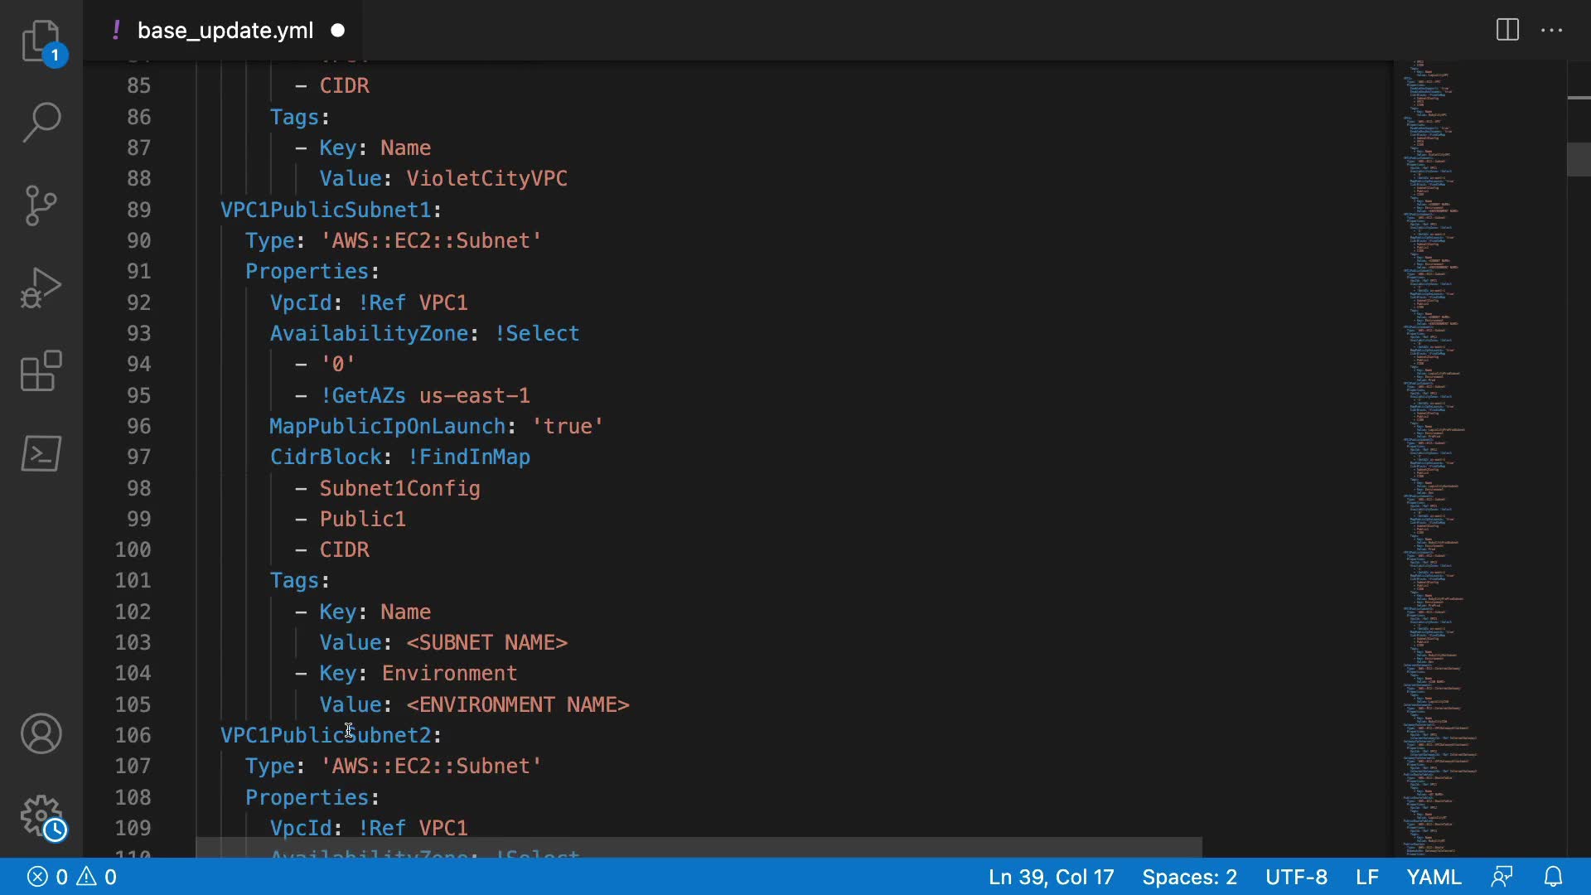Click the horizontal scrollbar at editor bottom
This screenshot has height=895, width=1591.
click(x=698, y=847)
